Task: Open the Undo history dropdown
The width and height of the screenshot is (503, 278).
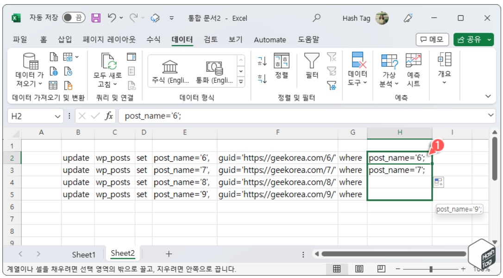Action: click(x=121, y=18)
